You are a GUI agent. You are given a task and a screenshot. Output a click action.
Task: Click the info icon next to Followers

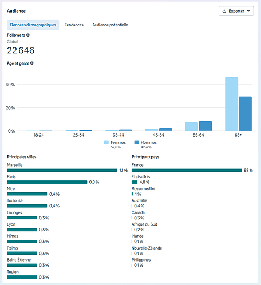click(x=28, y=35)
